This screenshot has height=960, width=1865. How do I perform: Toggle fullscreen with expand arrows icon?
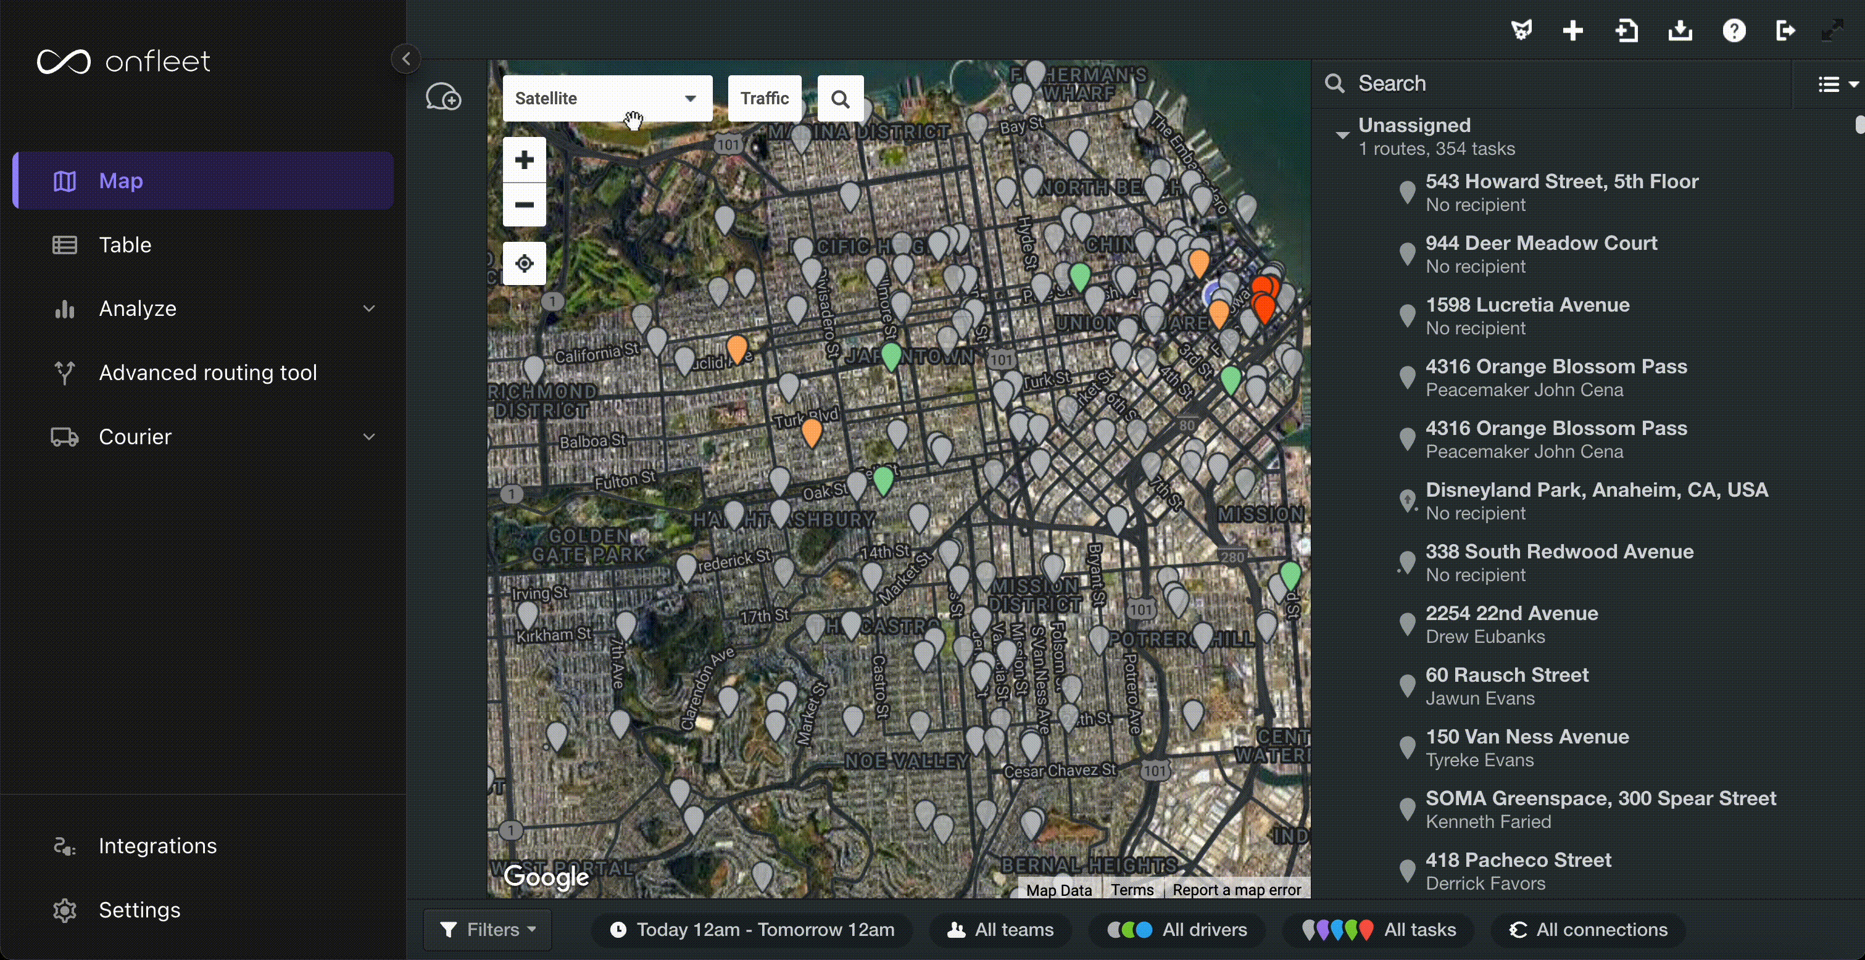pyautogui.click(x=1832, y=30)
